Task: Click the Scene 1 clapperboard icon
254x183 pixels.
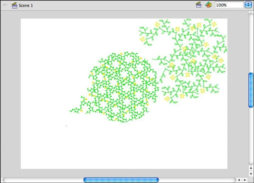Action: [x=14, y=5]
